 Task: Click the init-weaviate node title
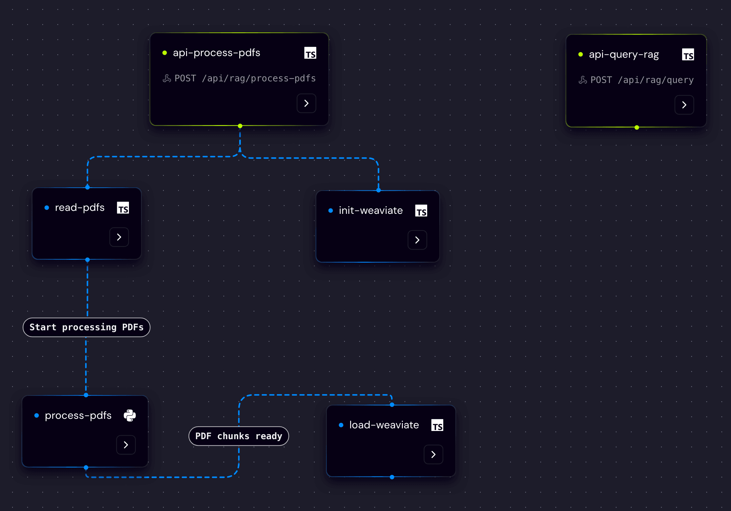(x=370, y=211)
